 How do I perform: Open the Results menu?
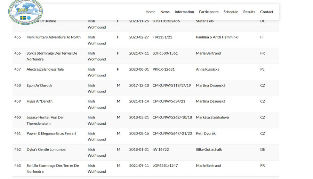pyautogui.click(x=249, y=12)
